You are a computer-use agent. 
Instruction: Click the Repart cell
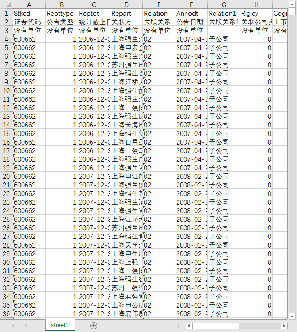126,14
